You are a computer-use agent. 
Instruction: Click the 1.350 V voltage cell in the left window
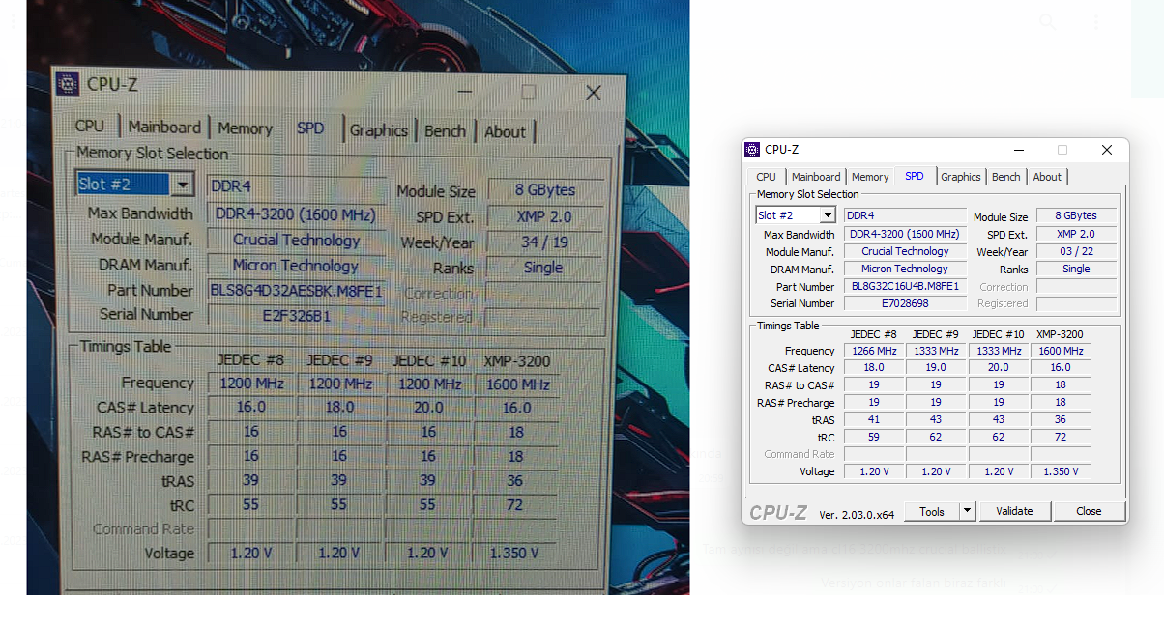click(515, 554)
